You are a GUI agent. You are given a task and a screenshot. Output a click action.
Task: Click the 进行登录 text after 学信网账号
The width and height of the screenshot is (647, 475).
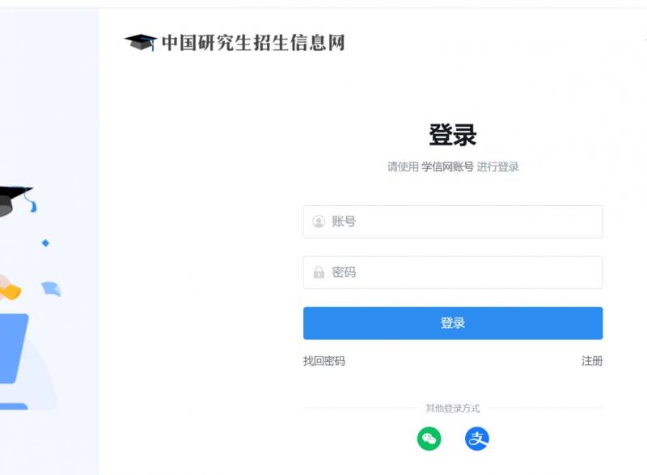point(497,167)
